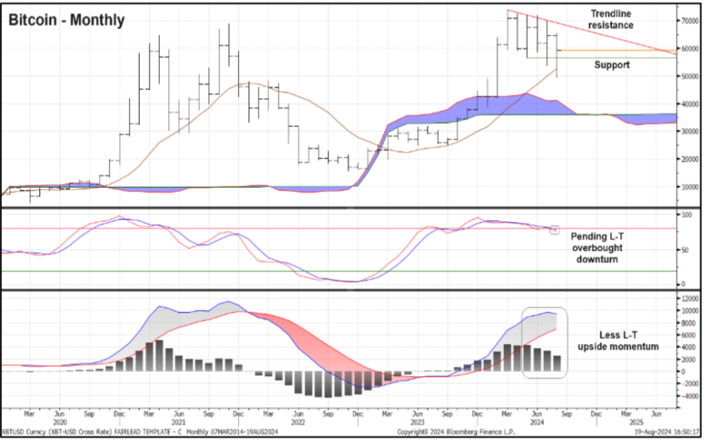Click the Jun label above 2024
This screenshot has height=439, width=705.
coord(537,414)
